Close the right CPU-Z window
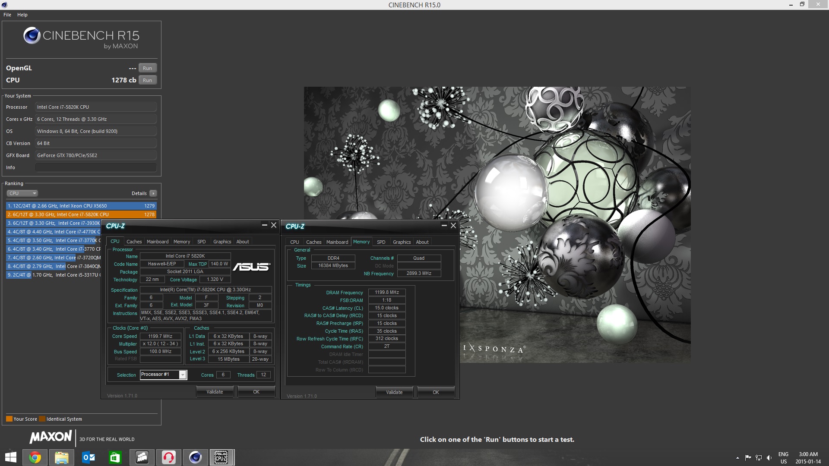The height and width of the screenshot is (466, 829). click(453, 226)
